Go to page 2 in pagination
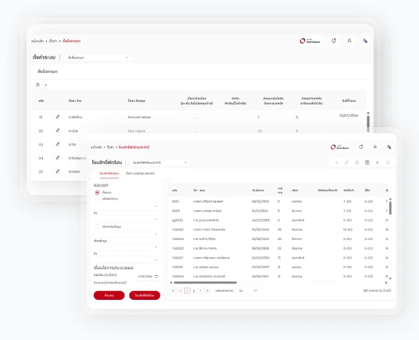This screenshot has width=419, height=340. click(x=194, y=291)
